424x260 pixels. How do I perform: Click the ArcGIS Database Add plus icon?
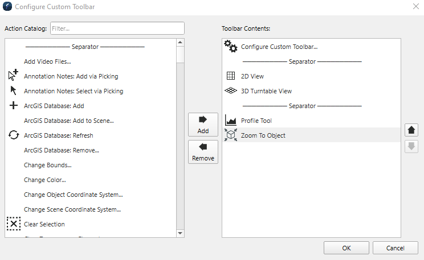14,105
